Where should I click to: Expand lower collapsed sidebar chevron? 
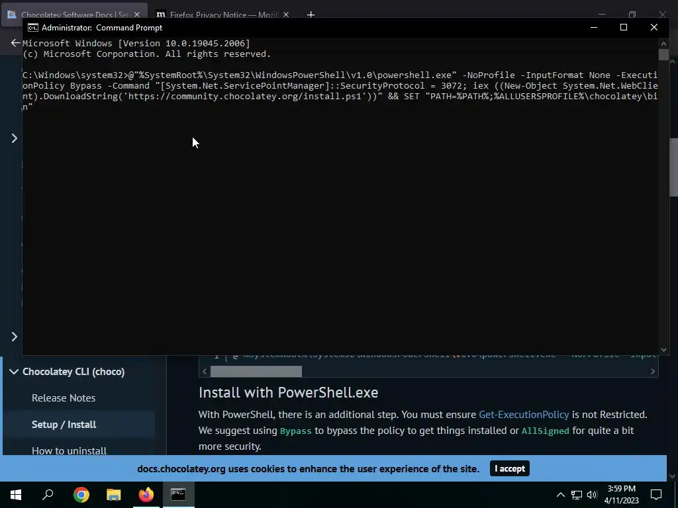(15, 337)
